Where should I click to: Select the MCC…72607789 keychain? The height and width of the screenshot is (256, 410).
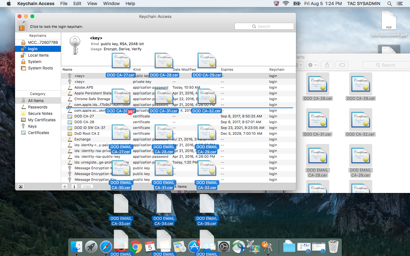coord(38,43)
